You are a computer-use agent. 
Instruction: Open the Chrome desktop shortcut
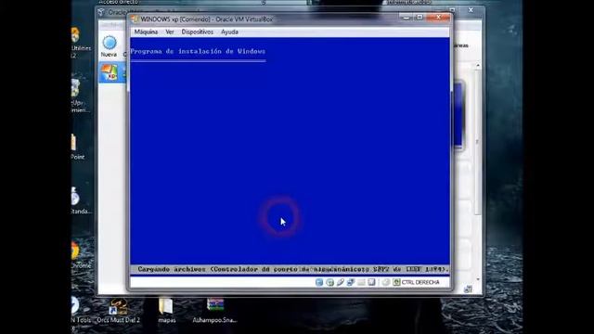coord(81,255)
